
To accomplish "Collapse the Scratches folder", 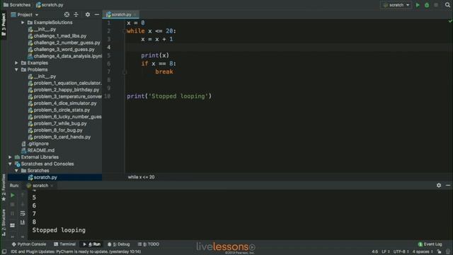I will [x=16, y=171].
